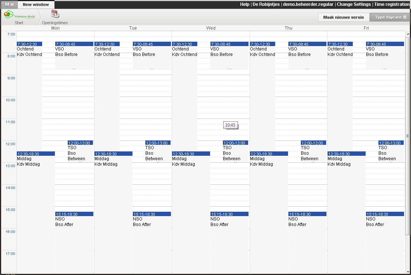Click the vertical scrollbar grip handle

(x=408, y=135)
